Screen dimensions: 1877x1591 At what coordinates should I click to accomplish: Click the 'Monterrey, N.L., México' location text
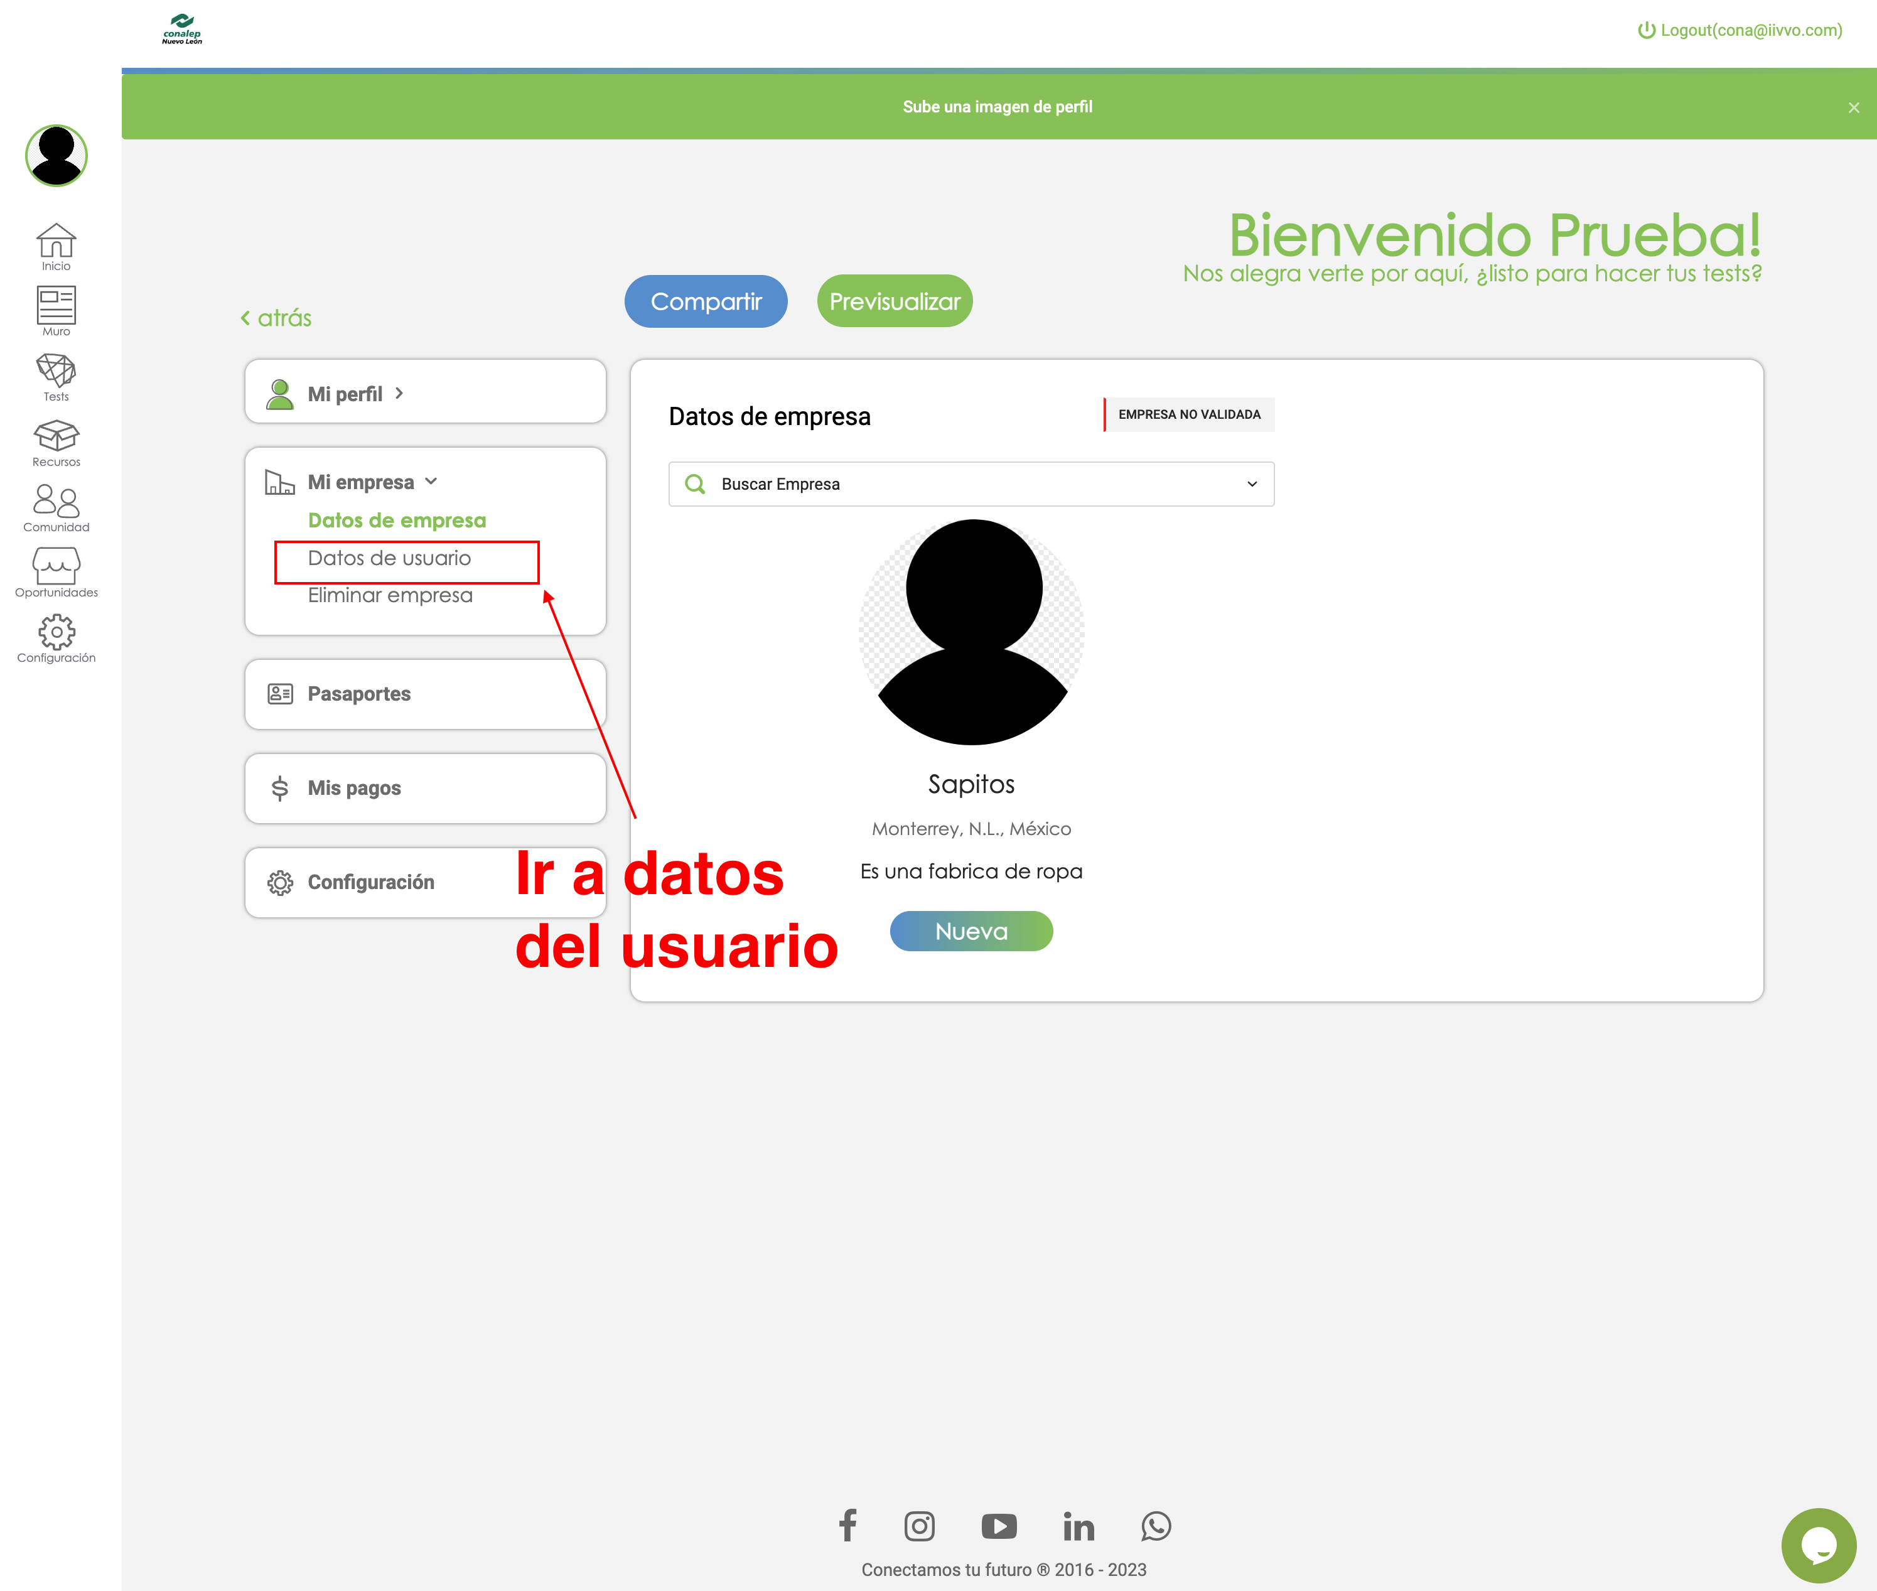(x=971, y=828)
